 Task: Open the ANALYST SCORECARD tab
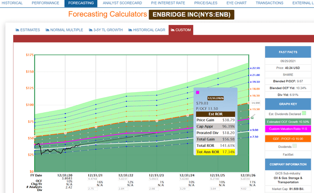(122, 3)
